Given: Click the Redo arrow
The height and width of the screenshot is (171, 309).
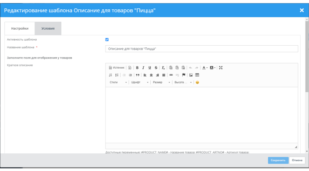Looking at the screenshot, I should (x=196, y=68).
